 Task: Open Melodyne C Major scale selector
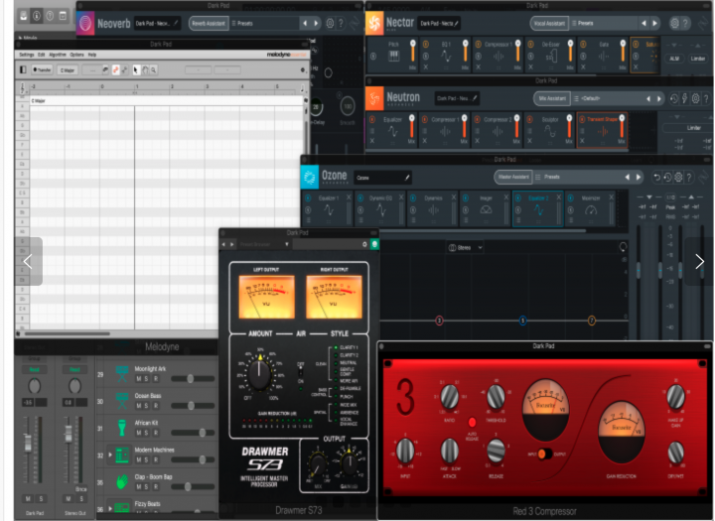tap(68, 69)
